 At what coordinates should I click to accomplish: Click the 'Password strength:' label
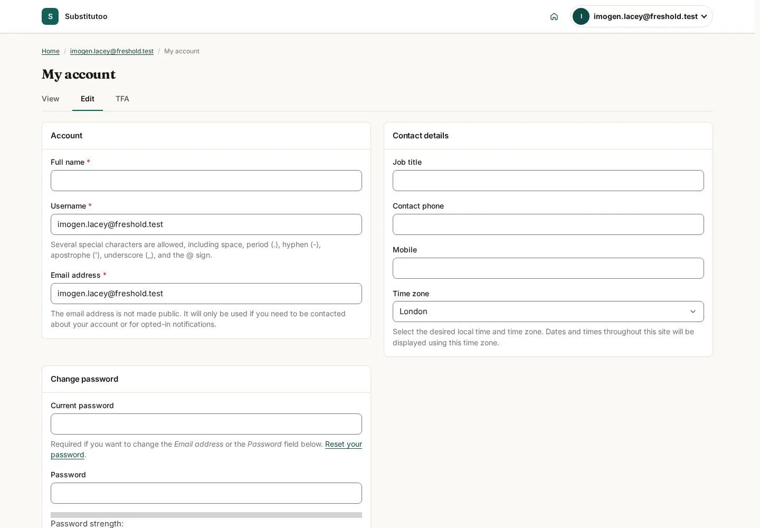click(87, 524)
